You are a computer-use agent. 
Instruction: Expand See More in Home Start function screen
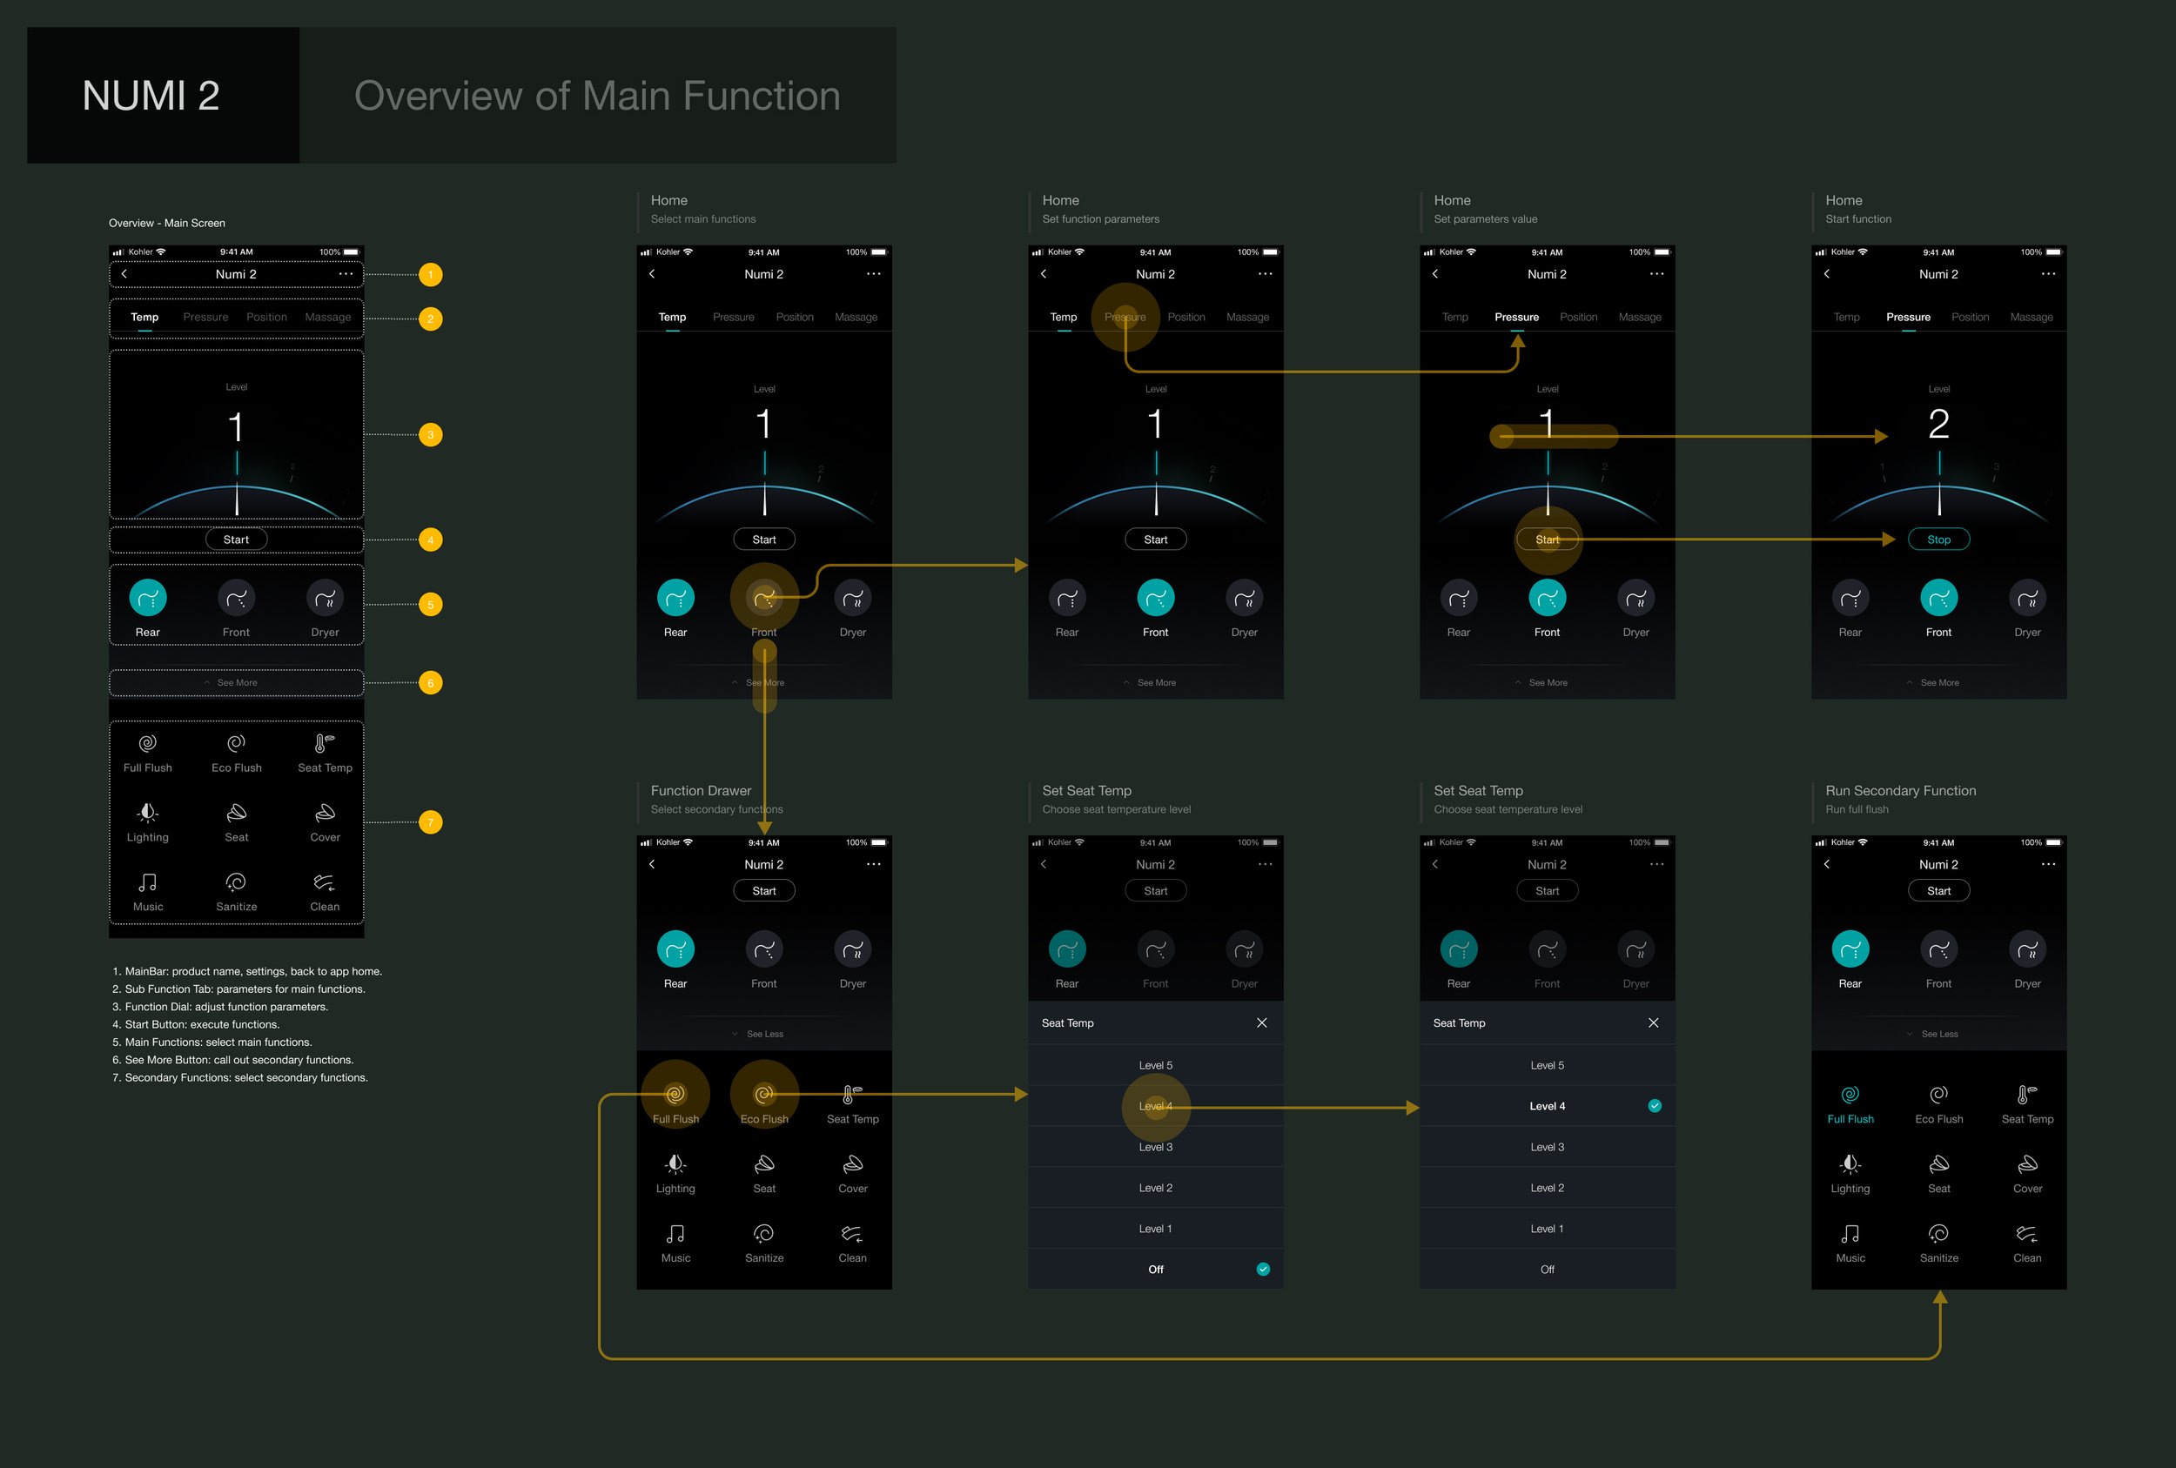(x=1932, y=682)
